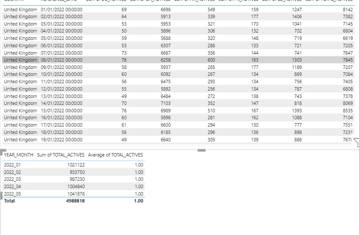This screenshot has width=359, height=235.
Task: Select date 17/01/2022 00:00:00 cell
Action: [62, 125]
